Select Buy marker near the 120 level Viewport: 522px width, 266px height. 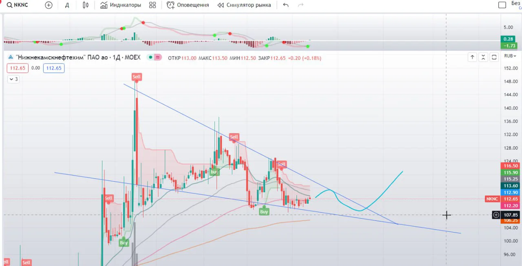click(215, 172)
